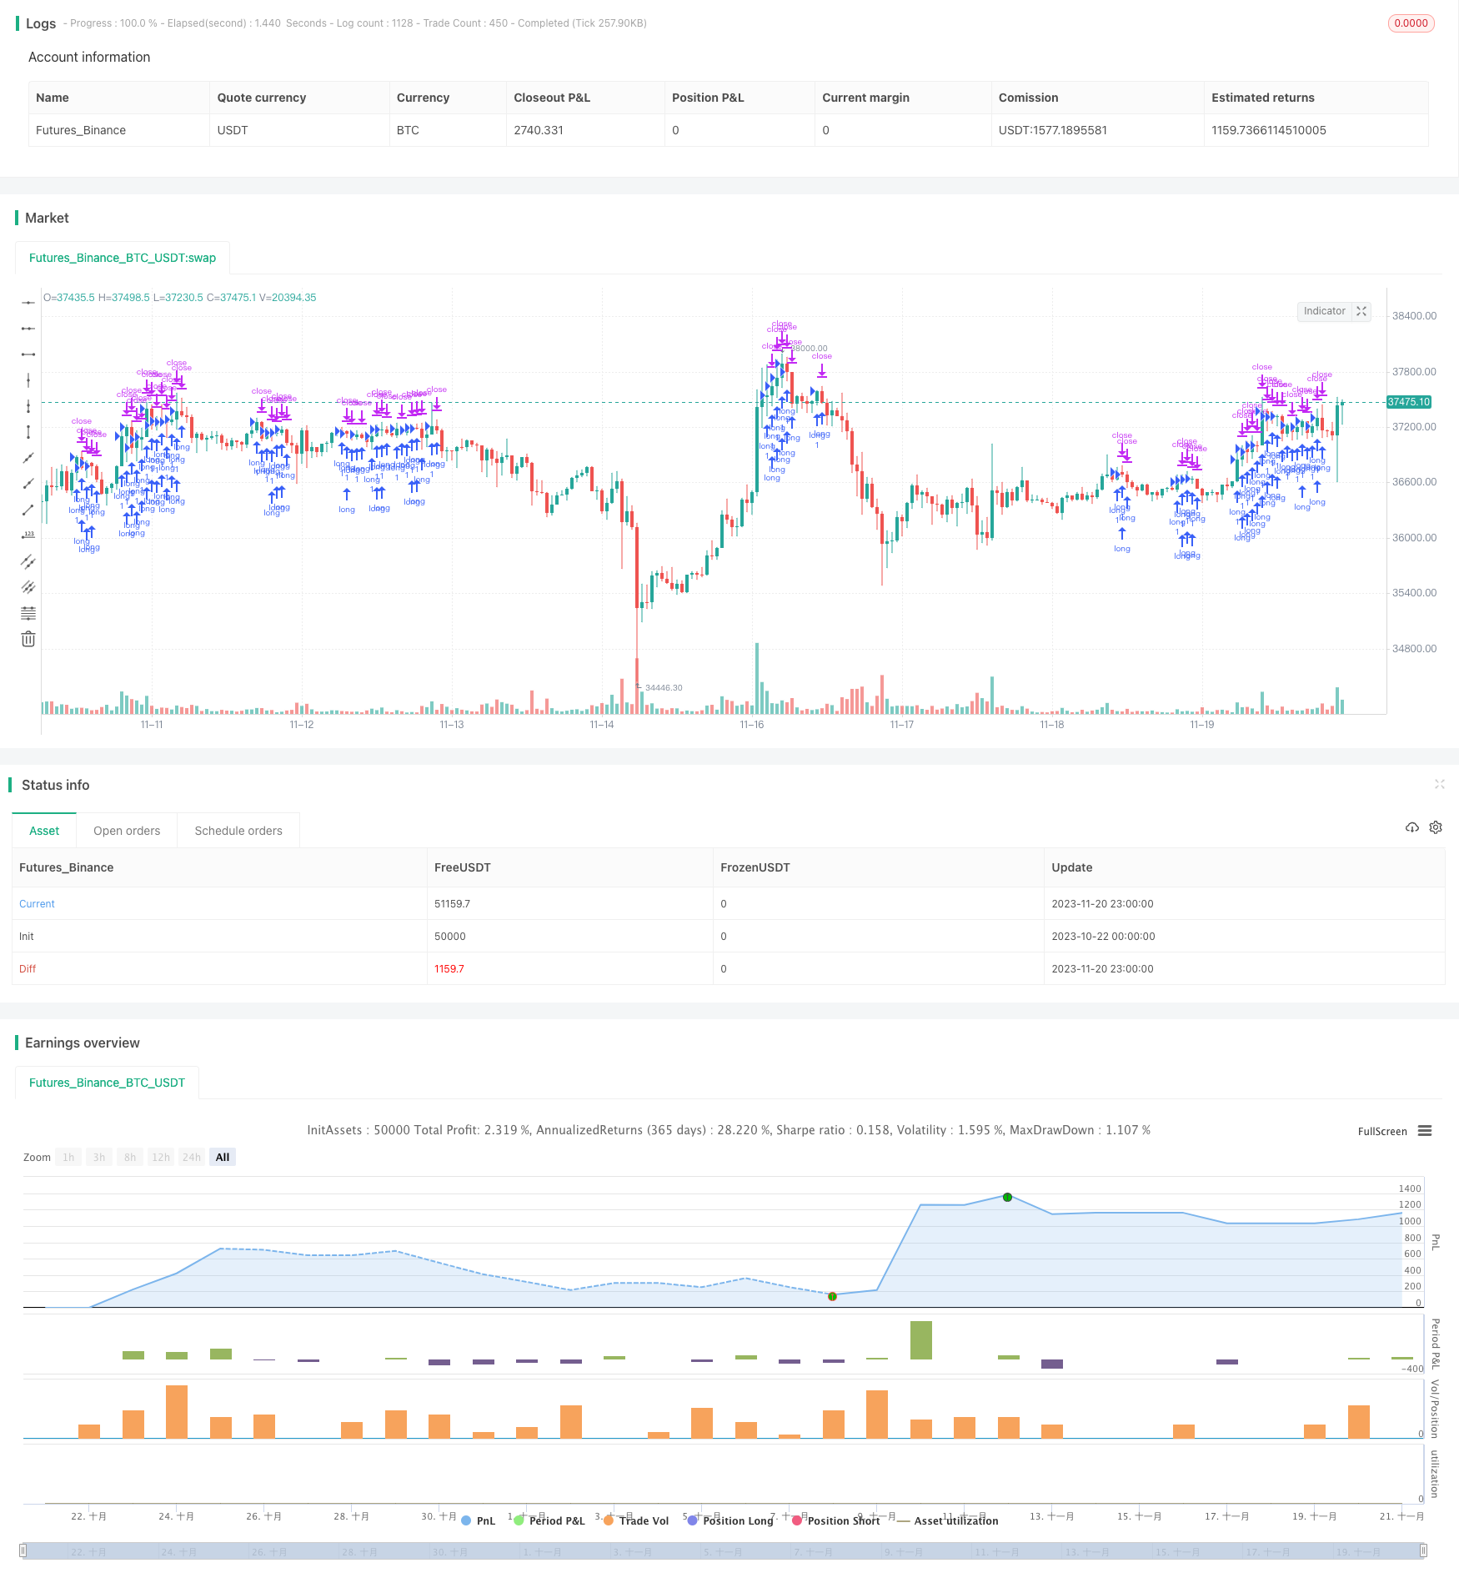1459x1583 pixels.
Task: Toggle the Trade Vol series in legend
Action: (x=636, y=1520)
